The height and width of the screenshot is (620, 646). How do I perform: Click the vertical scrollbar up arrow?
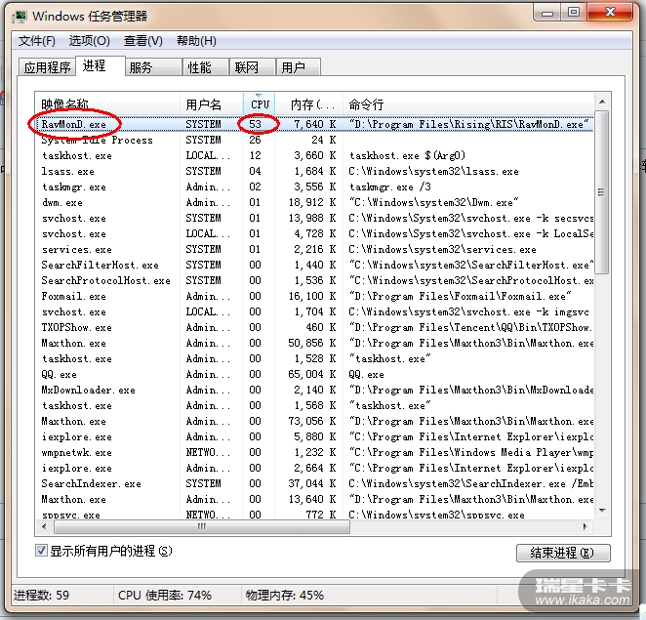click(602, 102)
